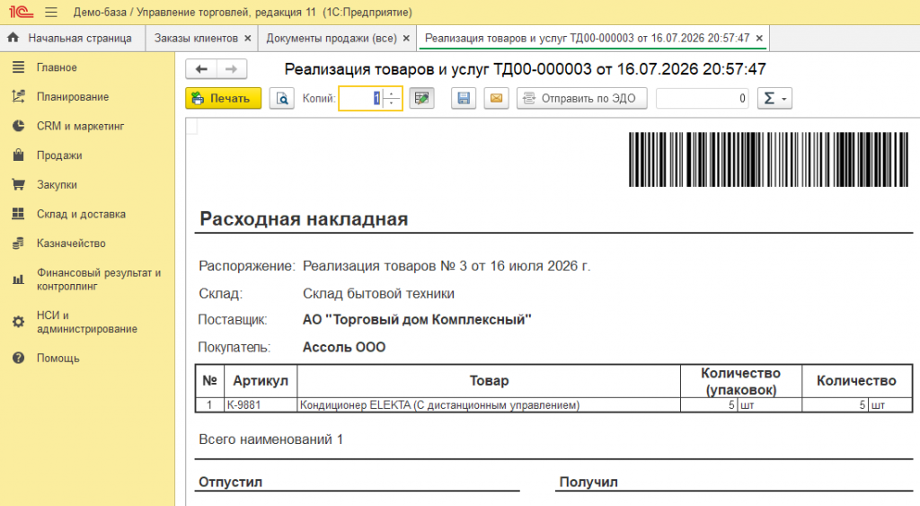Go forward with the right arrow
Image resolution: width=920 pixels, height=506 pixels.
point(232,69)
